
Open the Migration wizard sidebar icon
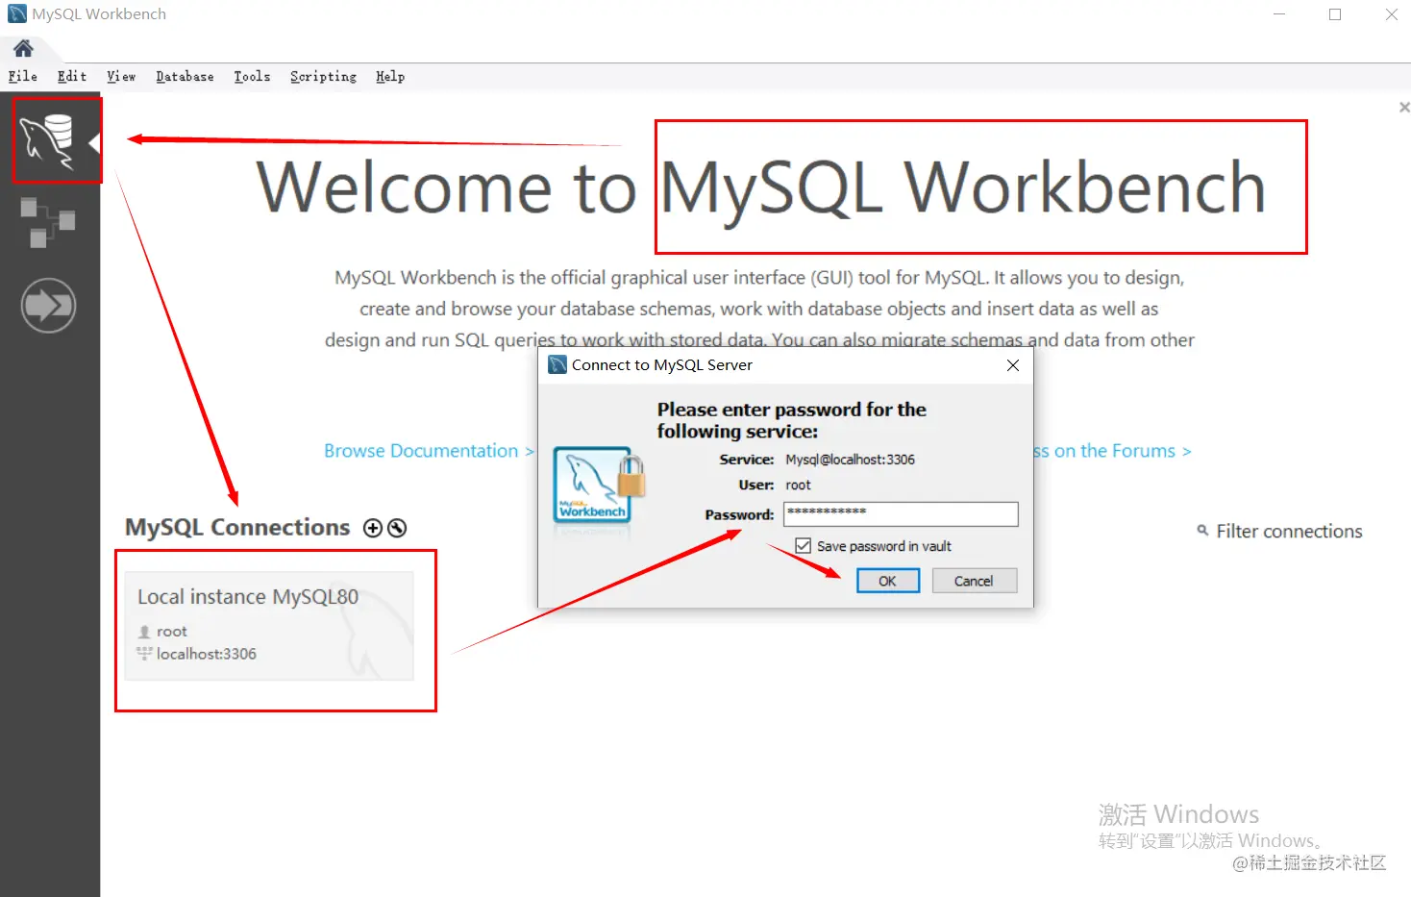(x=47, y=305)
